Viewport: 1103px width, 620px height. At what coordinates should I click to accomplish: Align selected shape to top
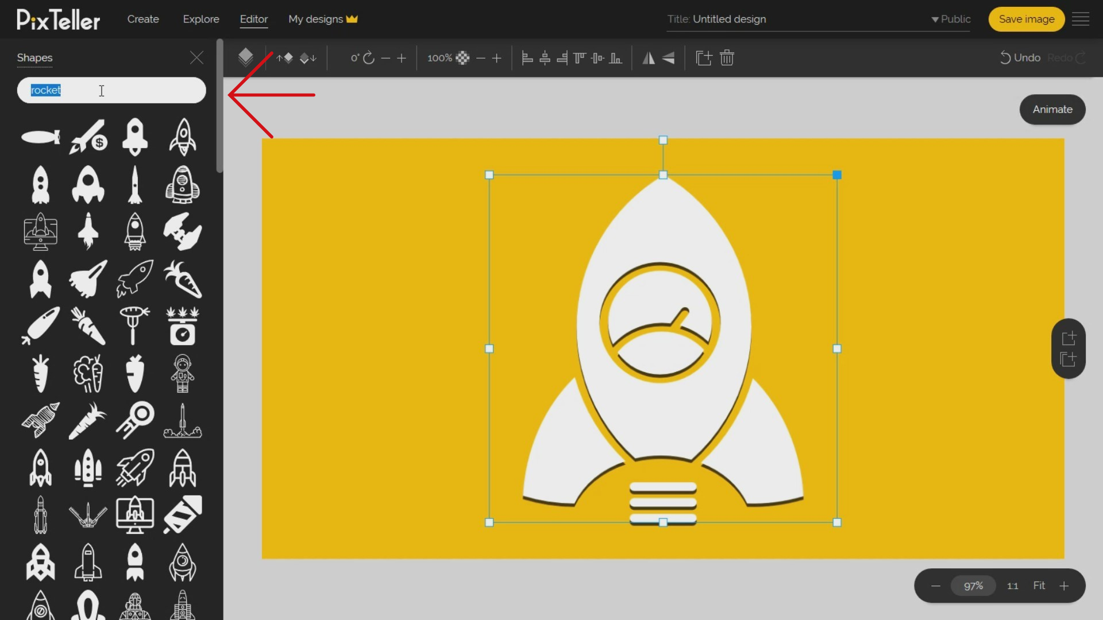pyautogui.click(x=580, y=58)
